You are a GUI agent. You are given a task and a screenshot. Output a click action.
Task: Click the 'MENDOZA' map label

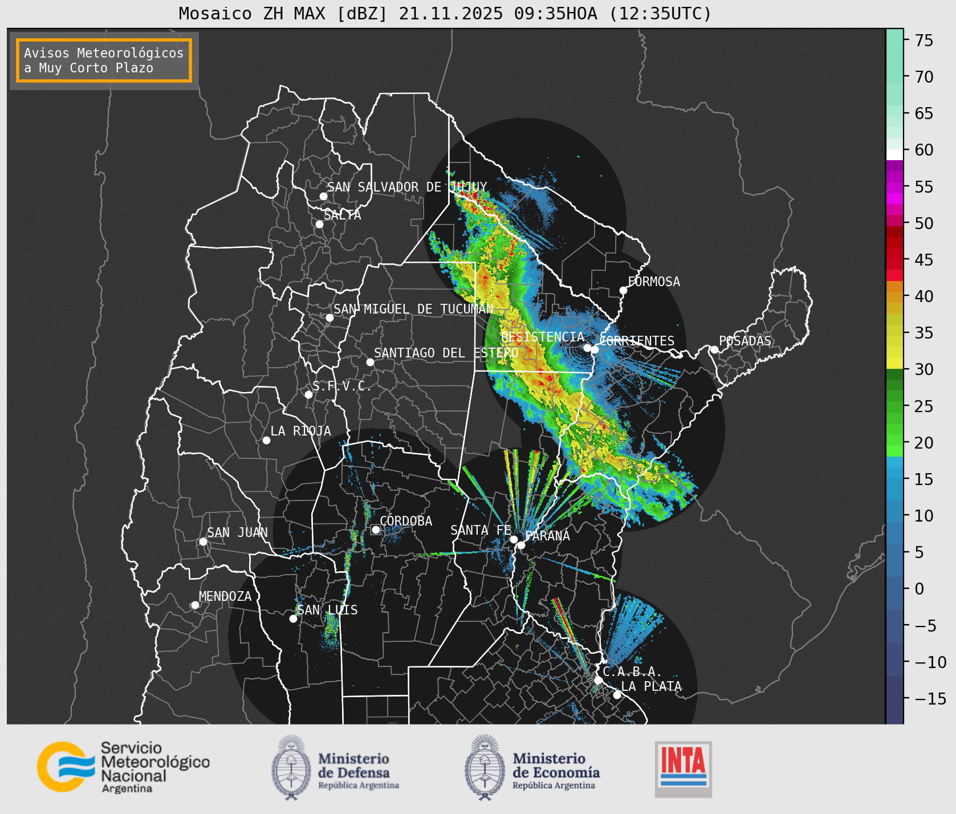[x=225, y=596]
